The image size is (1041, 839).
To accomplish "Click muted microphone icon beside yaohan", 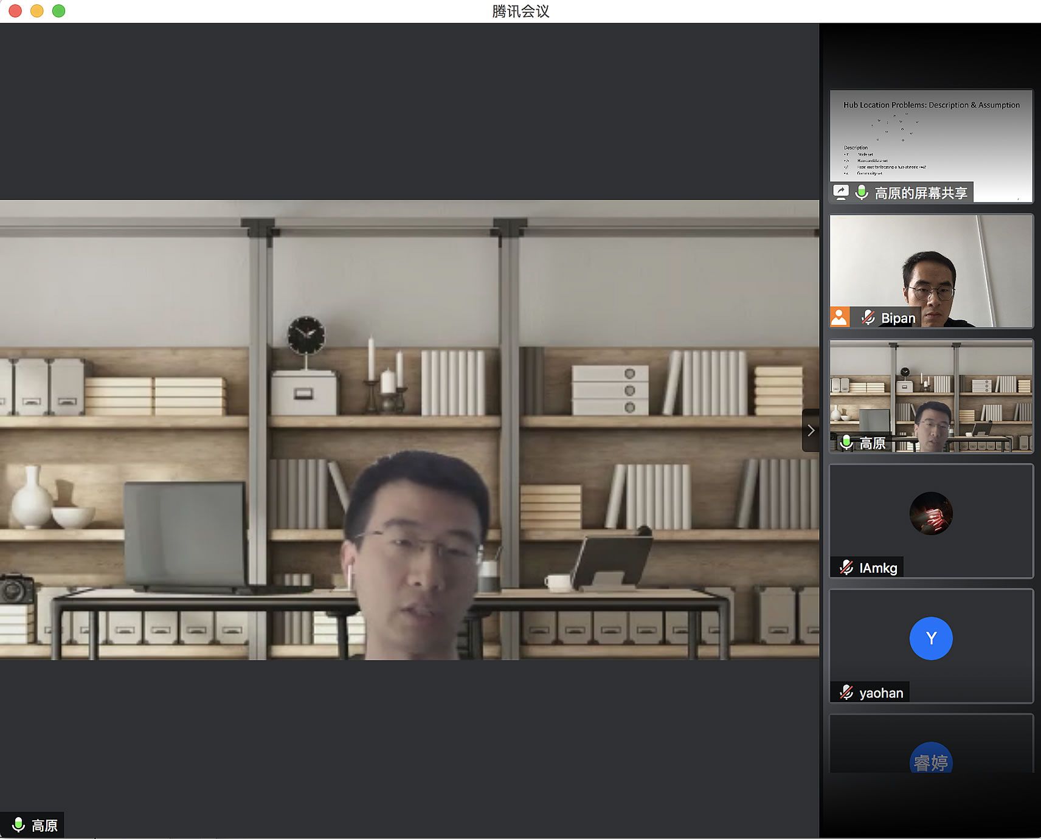I will (846, 692).
